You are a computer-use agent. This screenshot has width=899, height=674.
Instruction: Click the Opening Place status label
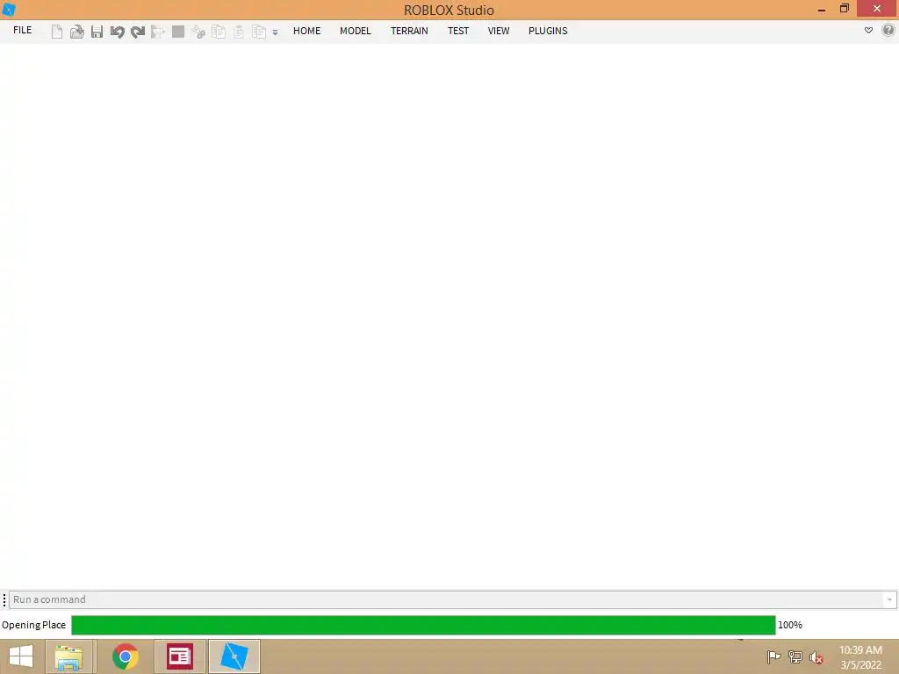[x=34, y=625]
